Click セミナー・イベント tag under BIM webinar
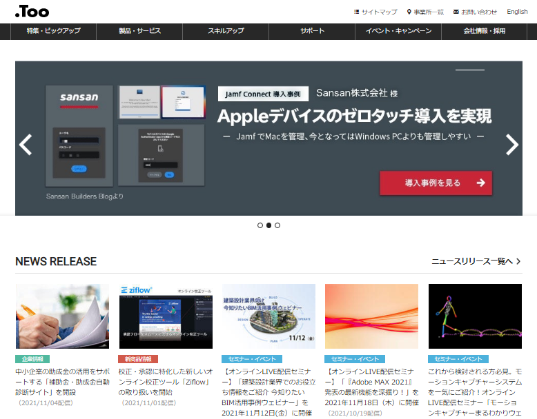Image resolution: width=537 pixels, height=419 pixels. (x=252, y=359)
